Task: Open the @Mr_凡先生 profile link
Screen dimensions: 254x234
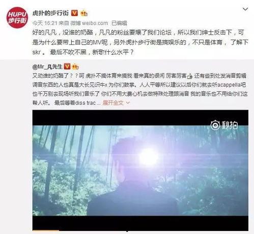Action: point(47,67)
